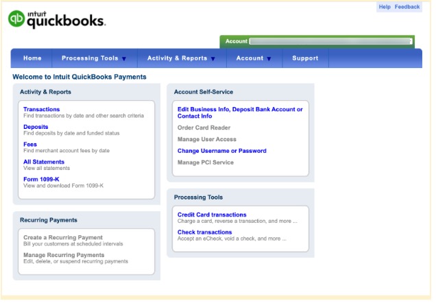Click the arrow next to Processing Tools

pyautogui.click(x=125, y=59)
